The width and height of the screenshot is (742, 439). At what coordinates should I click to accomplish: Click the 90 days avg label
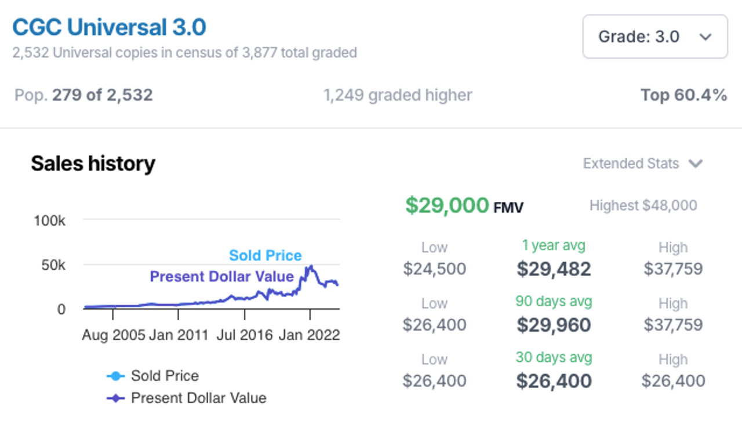tap(554, 301)
